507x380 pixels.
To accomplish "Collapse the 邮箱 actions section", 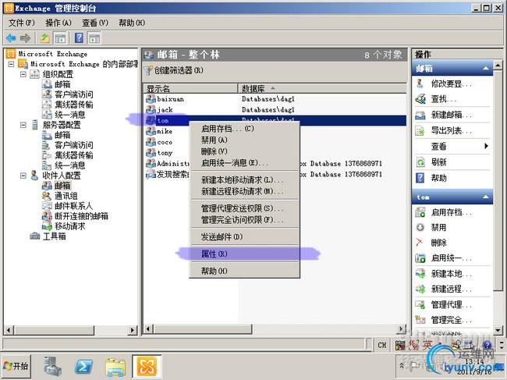I will (486, 69).
